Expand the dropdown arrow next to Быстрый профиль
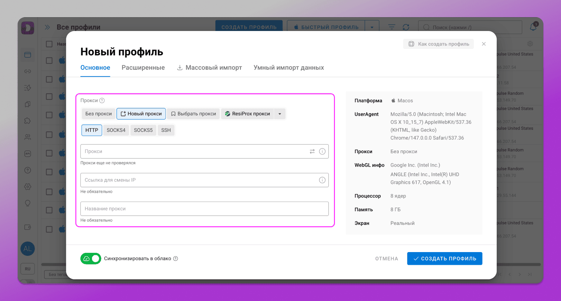This screenshot has width=561, height=301. click(372, 27)
